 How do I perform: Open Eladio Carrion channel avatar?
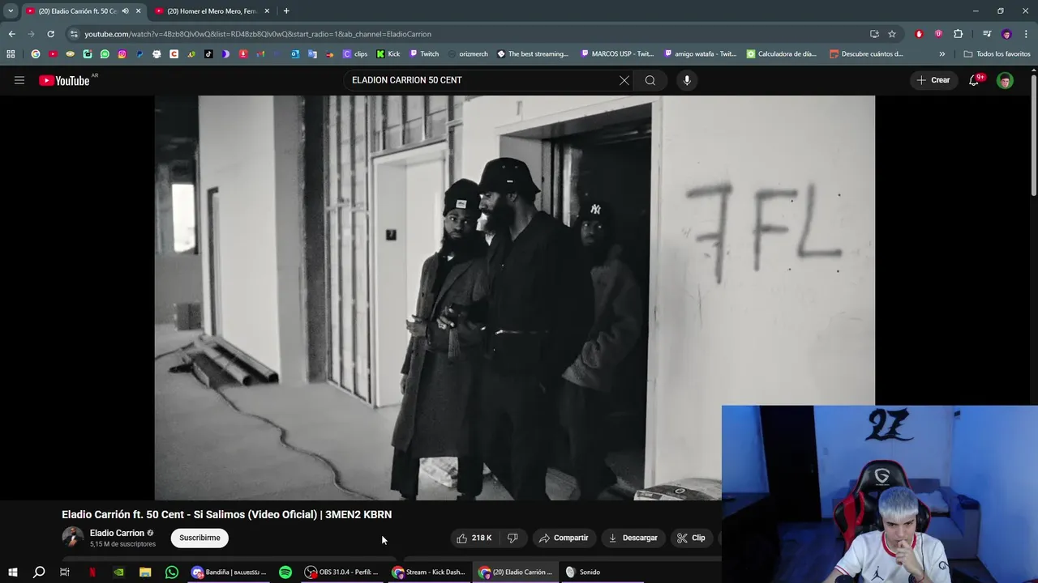point(72,538)
